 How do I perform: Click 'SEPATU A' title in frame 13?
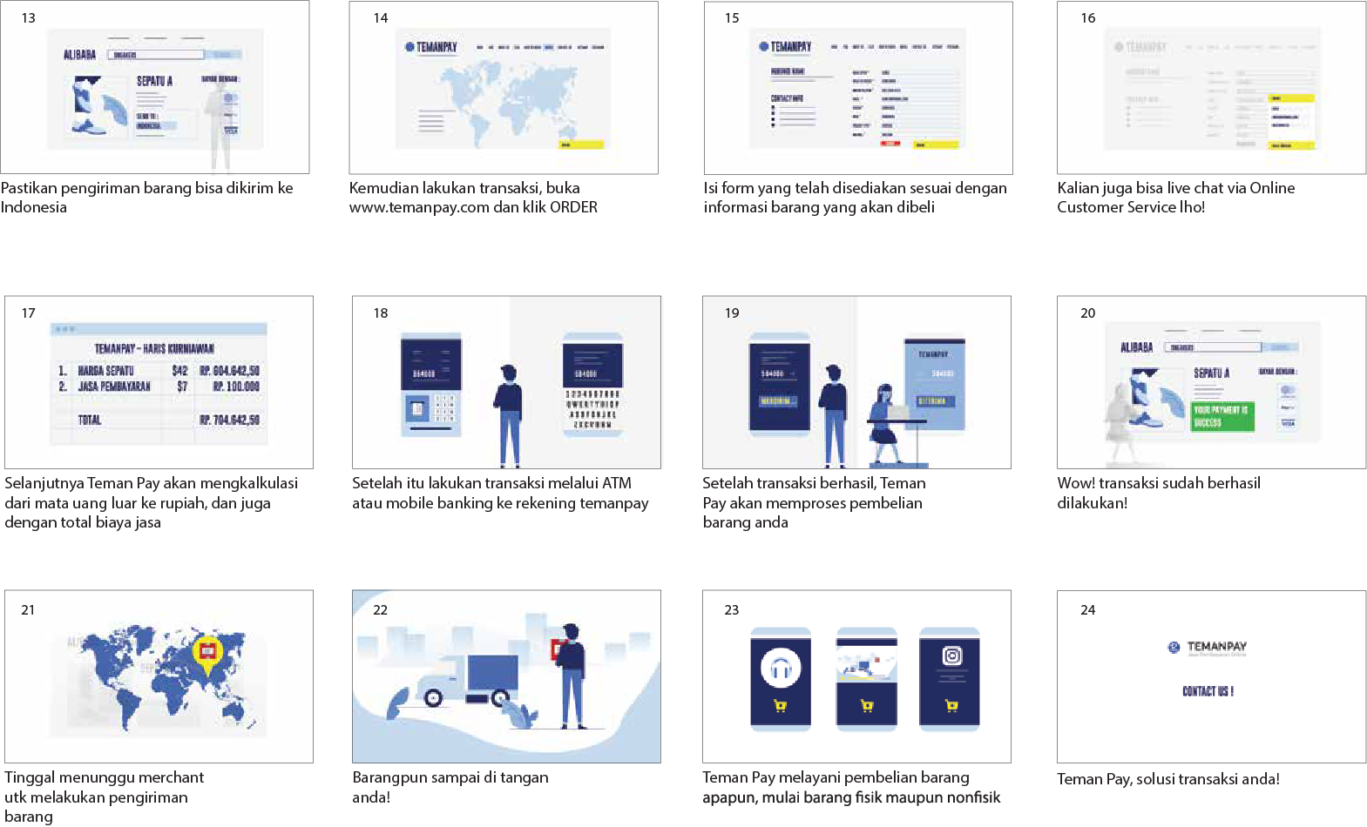[x=154, y=81]
